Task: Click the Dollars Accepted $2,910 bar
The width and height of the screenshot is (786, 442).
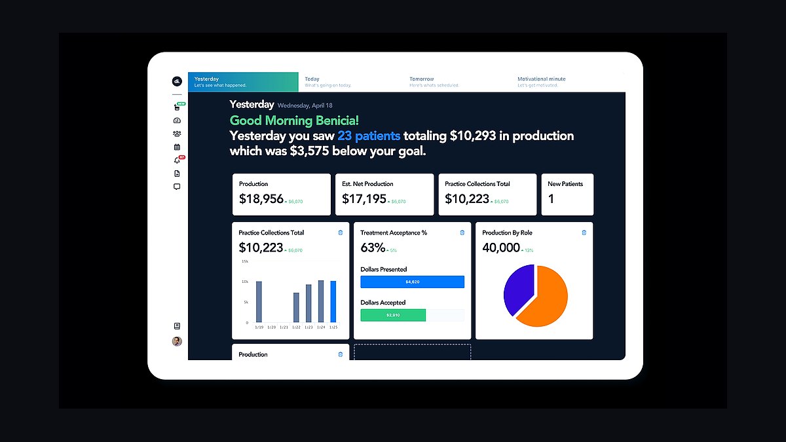Action: pyautogui.click(x=393, y=315)
